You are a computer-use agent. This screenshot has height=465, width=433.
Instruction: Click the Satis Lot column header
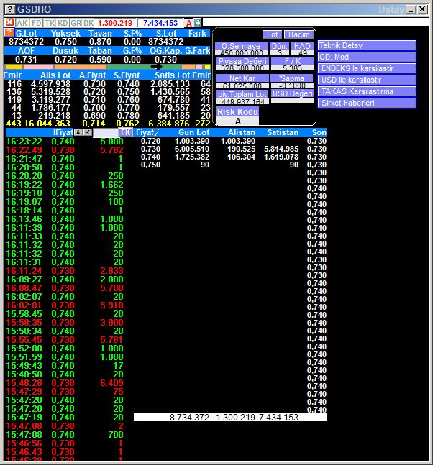[172, 75]
